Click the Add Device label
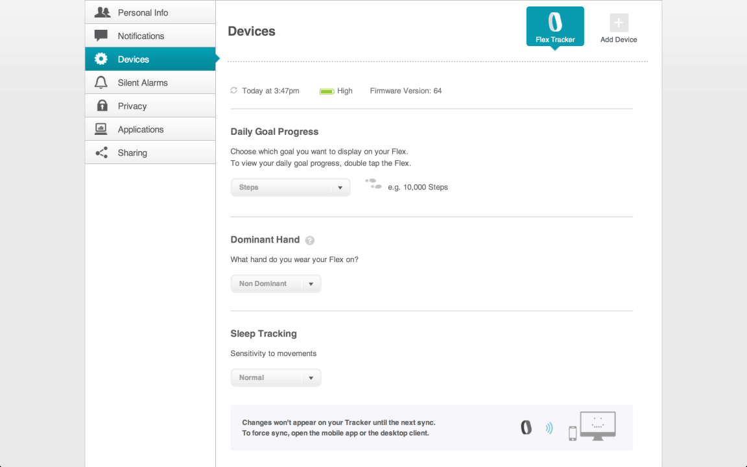Viewport: 747px width, 467px height. [619, 40]
